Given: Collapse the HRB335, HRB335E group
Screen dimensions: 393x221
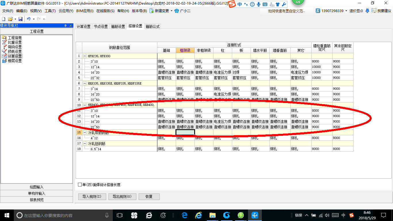Looking at the screenshot, I should [x=85, y=83].
